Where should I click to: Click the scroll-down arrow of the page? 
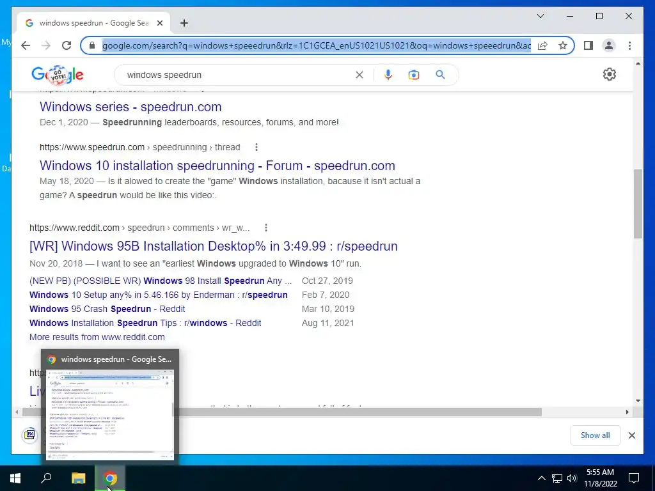tap(638, 401)
